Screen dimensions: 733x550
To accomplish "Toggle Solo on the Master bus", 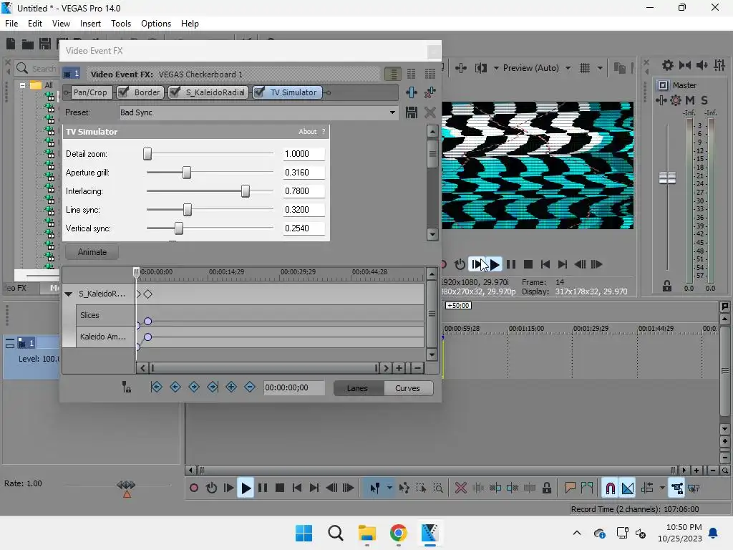I will tap(704, 100).
